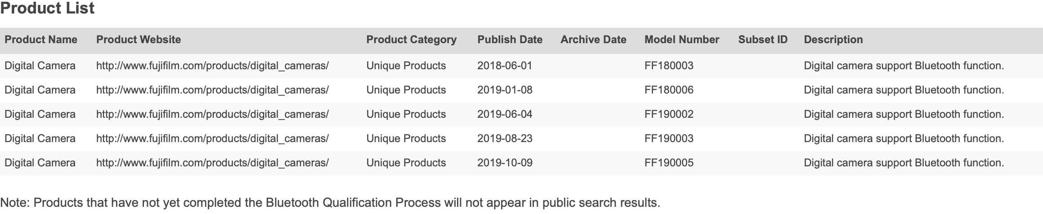
Task: Click the Product Website column header
Action: [x=139, y=40]
